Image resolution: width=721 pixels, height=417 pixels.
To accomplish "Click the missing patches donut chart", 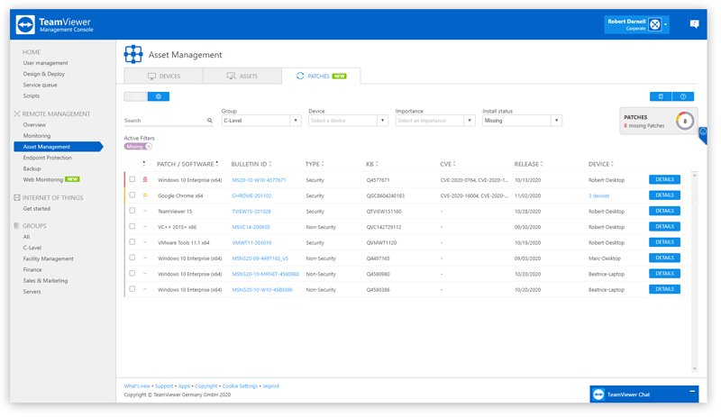I will pyautogui.click(x=685, y=122).
